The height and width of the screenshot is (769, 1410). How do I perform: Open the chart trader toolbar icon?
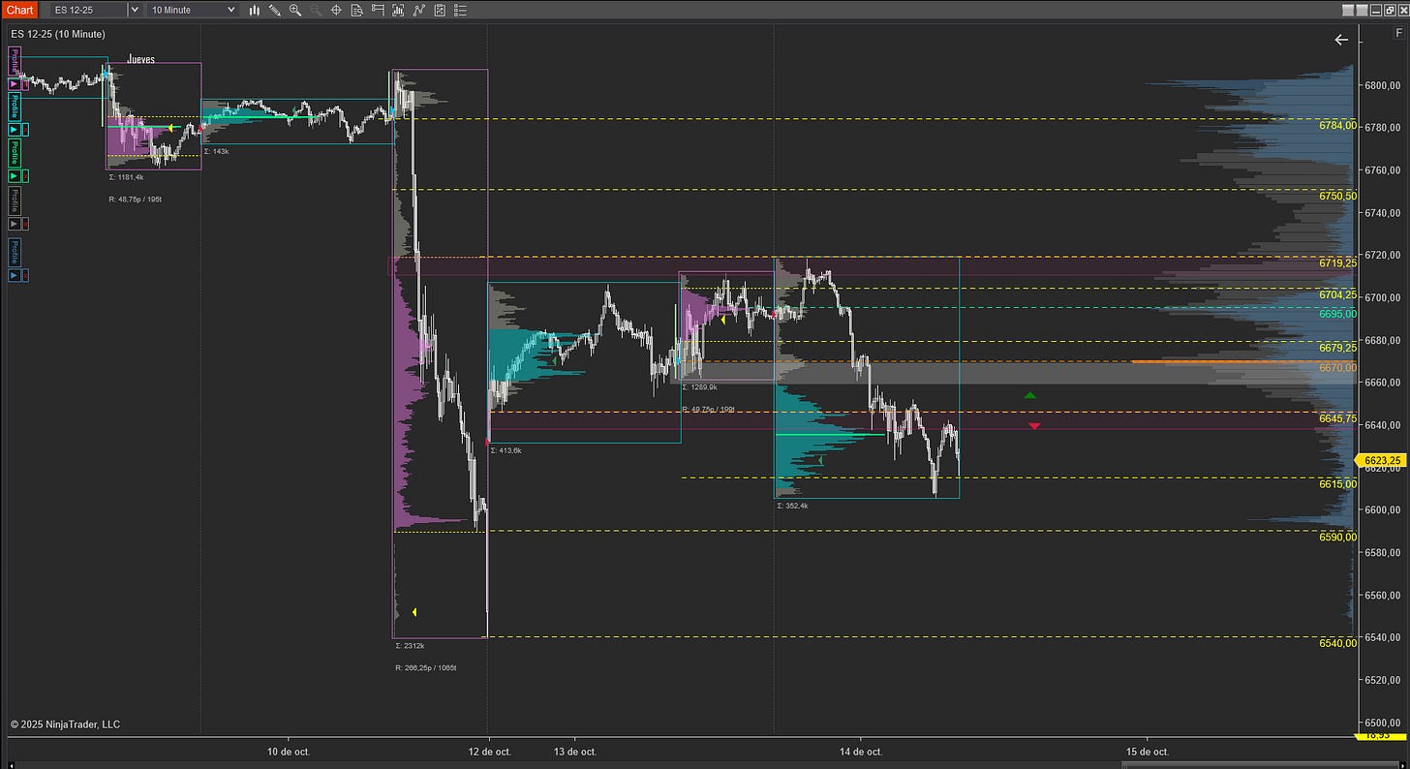(x=378, y=10)
